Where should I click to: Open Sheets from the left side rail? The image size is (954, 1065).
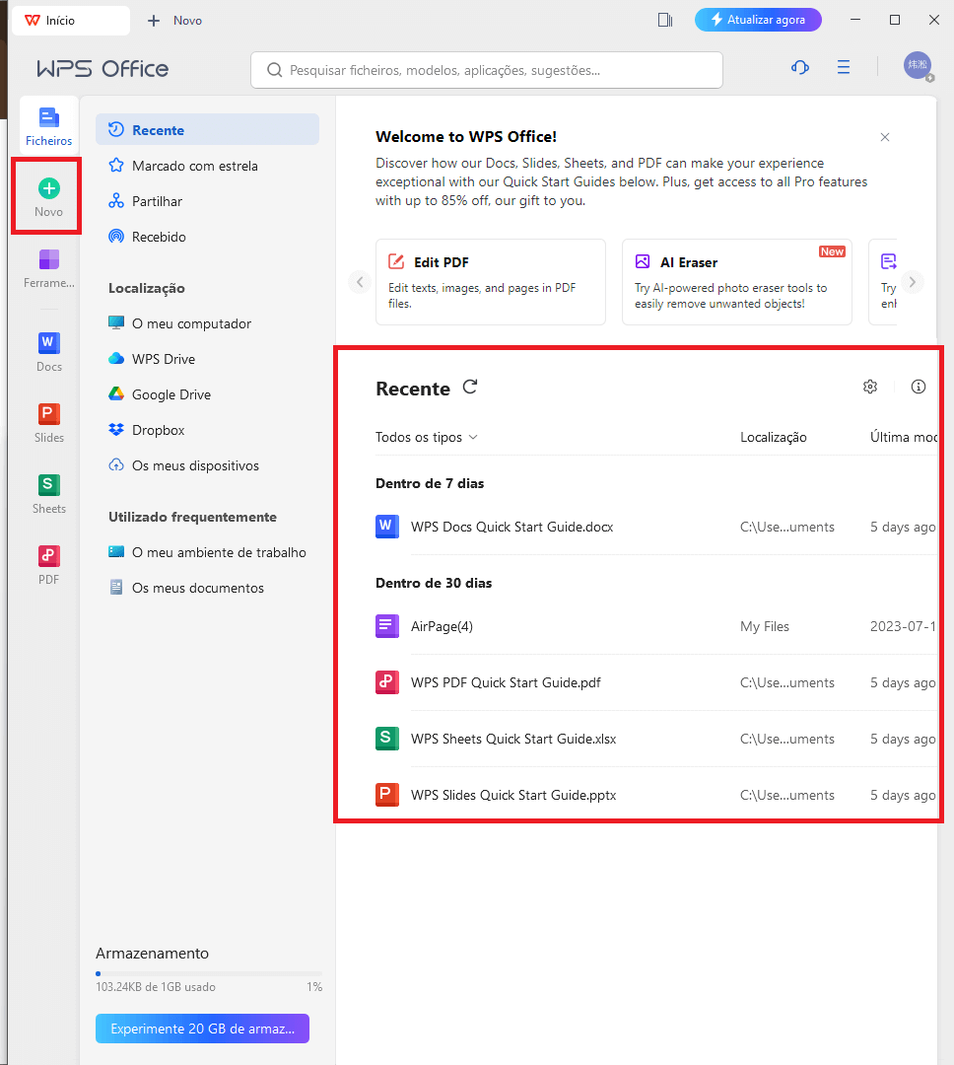47,492
